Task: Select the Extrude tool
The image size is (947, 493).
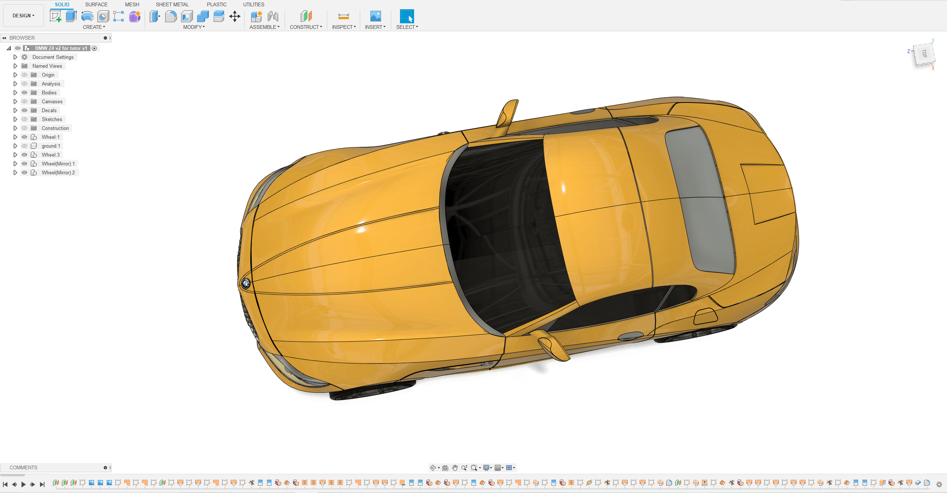Action: click(71, 16)
